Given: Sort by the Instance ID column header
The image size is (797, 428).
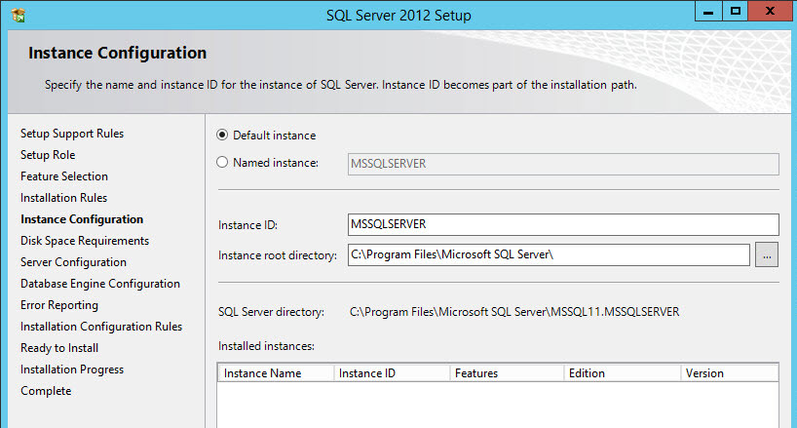Looking at the screenshot, I should point(390,373).
